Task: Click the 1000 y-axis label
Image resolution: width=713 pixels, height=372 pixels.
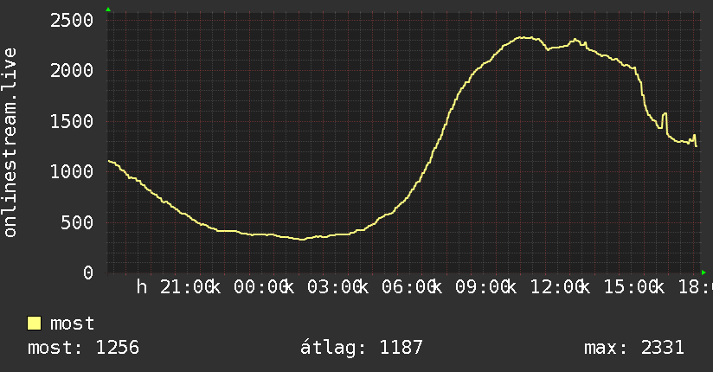Action: (x=72, y=171)
